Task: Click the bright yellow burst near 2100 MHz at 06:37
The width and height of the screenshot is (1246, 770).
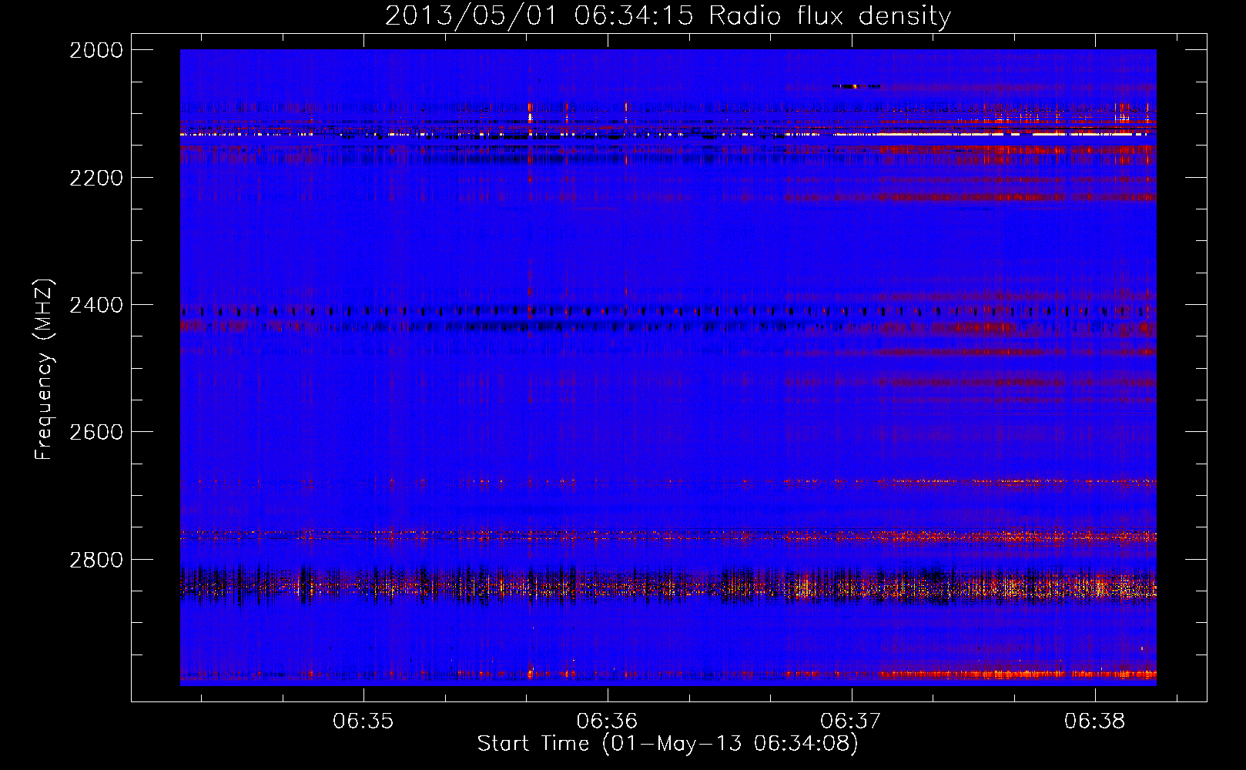Action: pyautogui.click(x=855, y=86)
